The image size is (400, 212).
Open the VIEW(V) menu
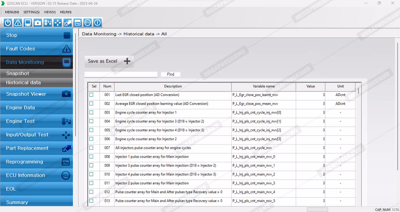pos(49,12)
